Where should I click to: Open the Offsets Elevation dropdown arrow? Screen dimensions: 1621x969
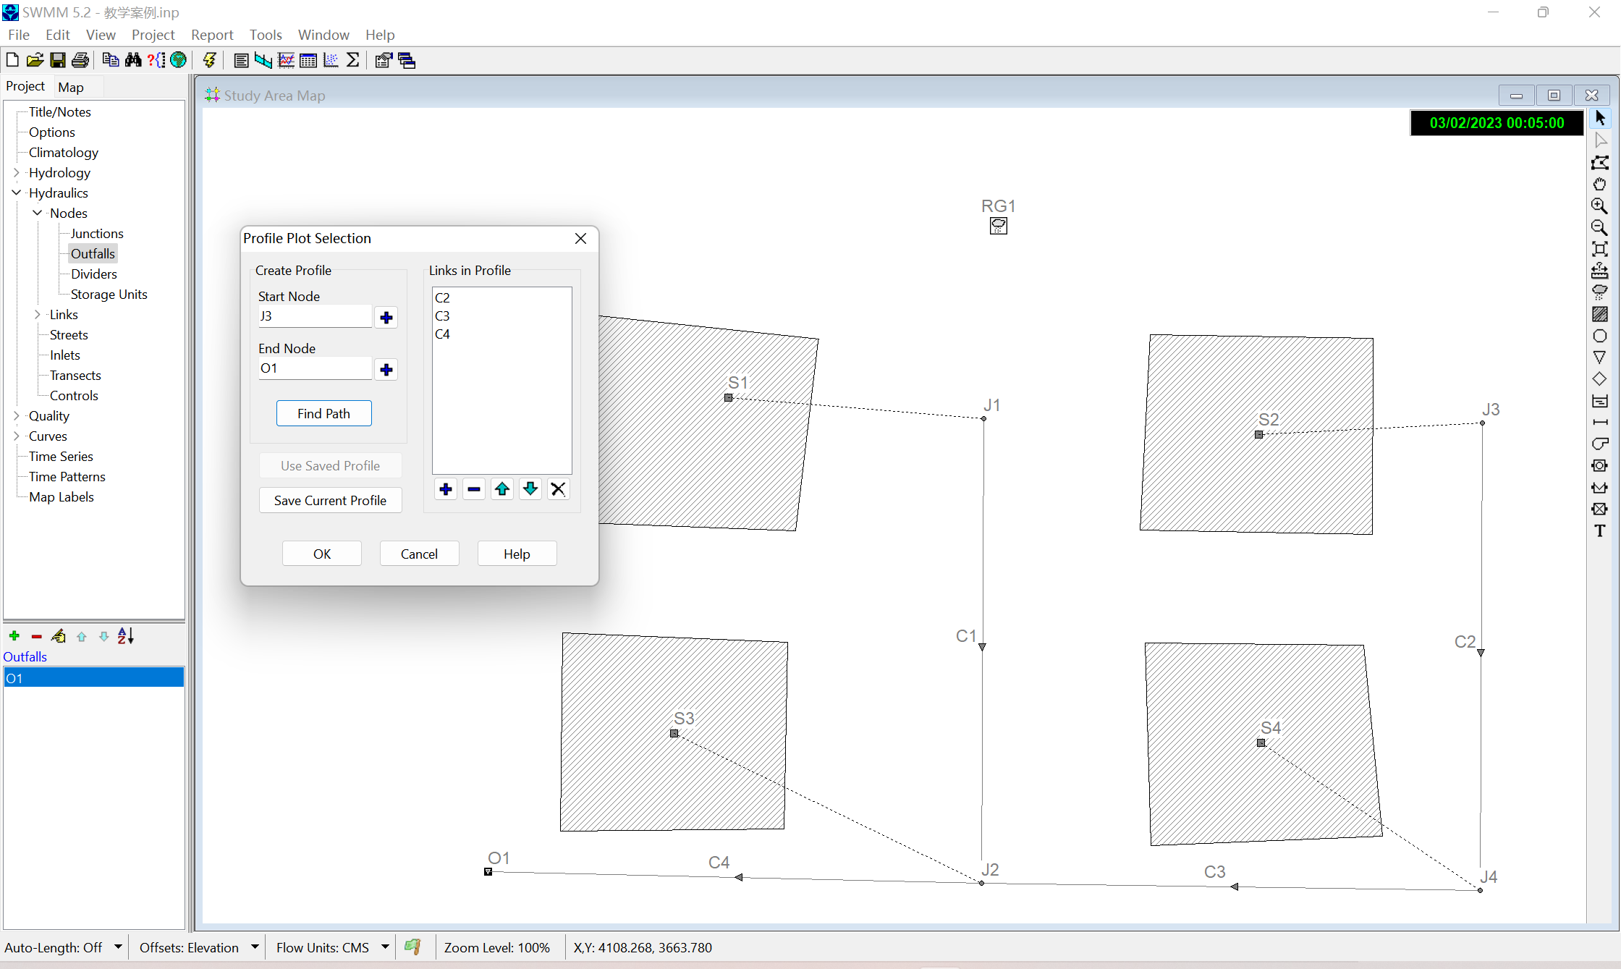[x=255, y=947]
